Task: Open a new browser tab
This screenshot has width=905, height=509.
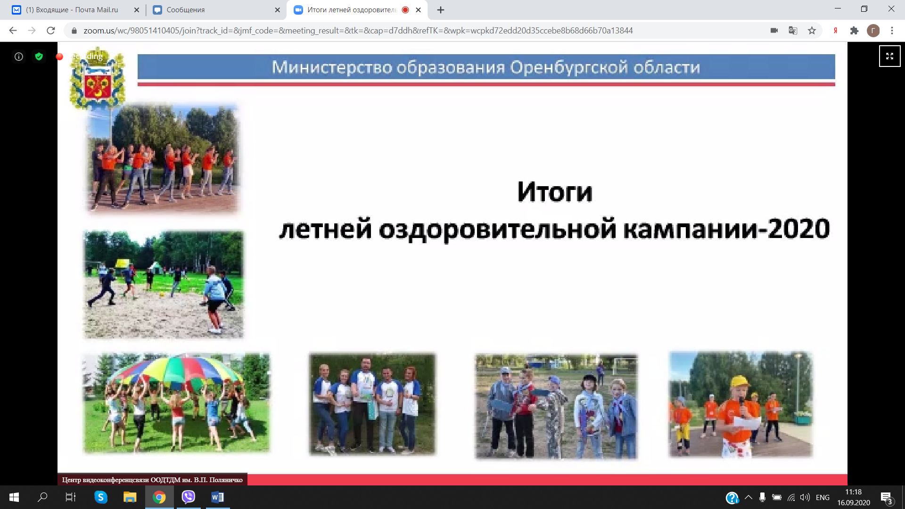Action: [441, 10]
